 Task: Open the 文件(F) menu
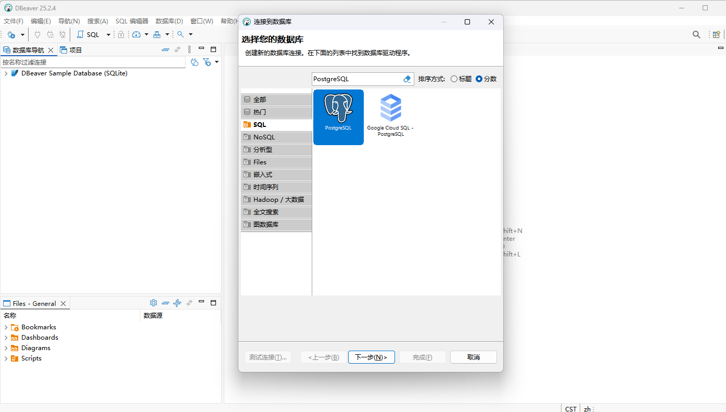coord(14,21)
